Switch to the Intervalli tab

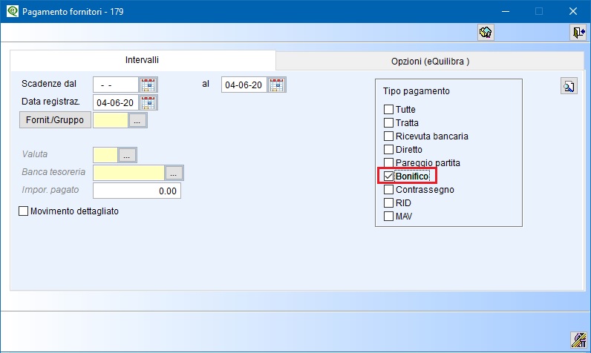click(143, 60)
